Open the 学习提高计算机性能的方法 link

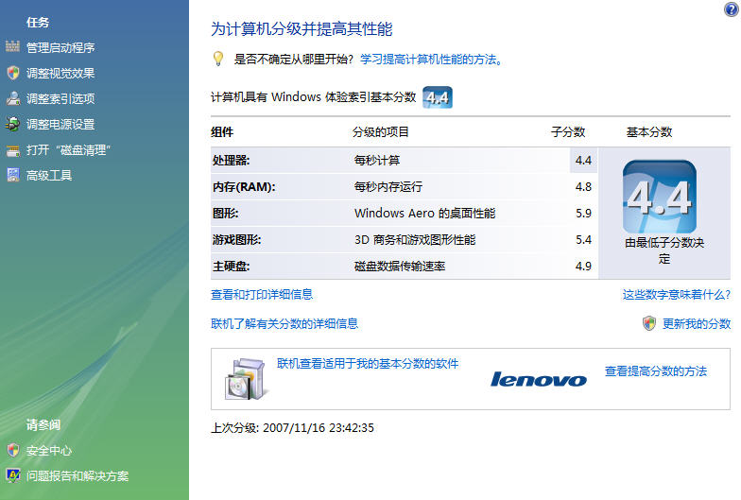(430, 60)
